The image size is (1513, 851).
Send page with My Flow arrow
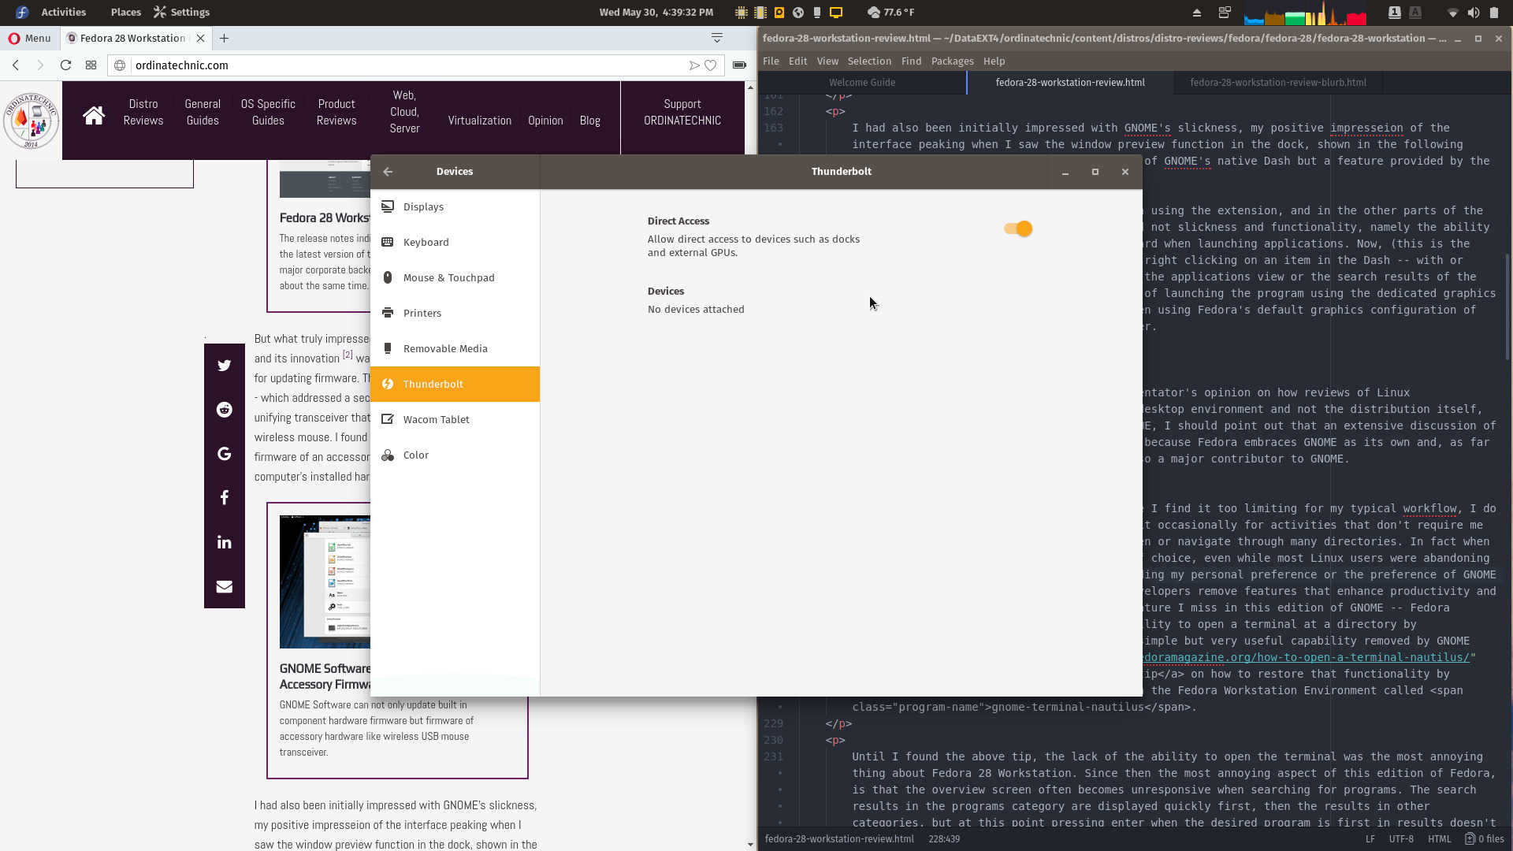coord(694,65)
